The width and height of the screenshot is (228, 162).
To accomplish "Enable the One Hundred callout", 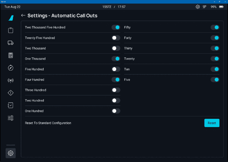I will [x=116, y=111].
